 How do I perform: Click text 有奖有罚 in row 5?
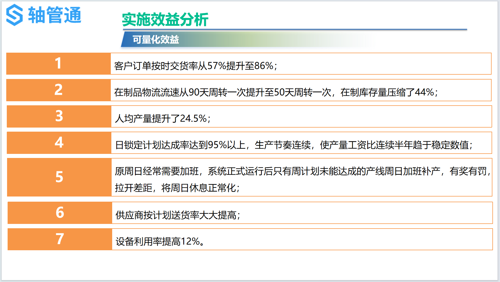pos(468,171)
